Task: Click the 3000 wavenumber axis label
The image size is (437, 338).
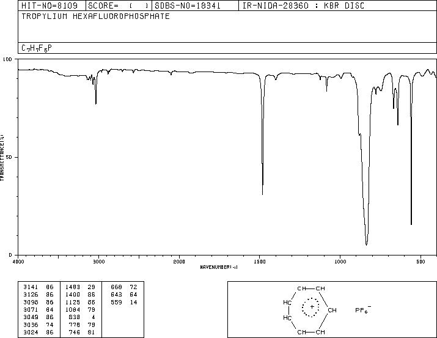Action: point(98,262)
